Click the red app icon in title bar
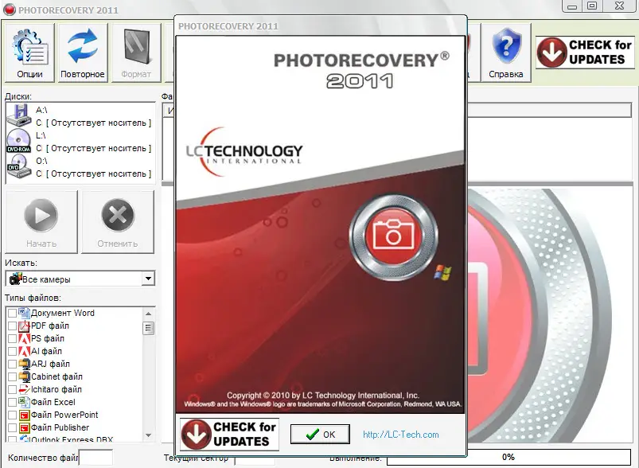This screenshot has width=639, height=468. click(x=9, y=10)
